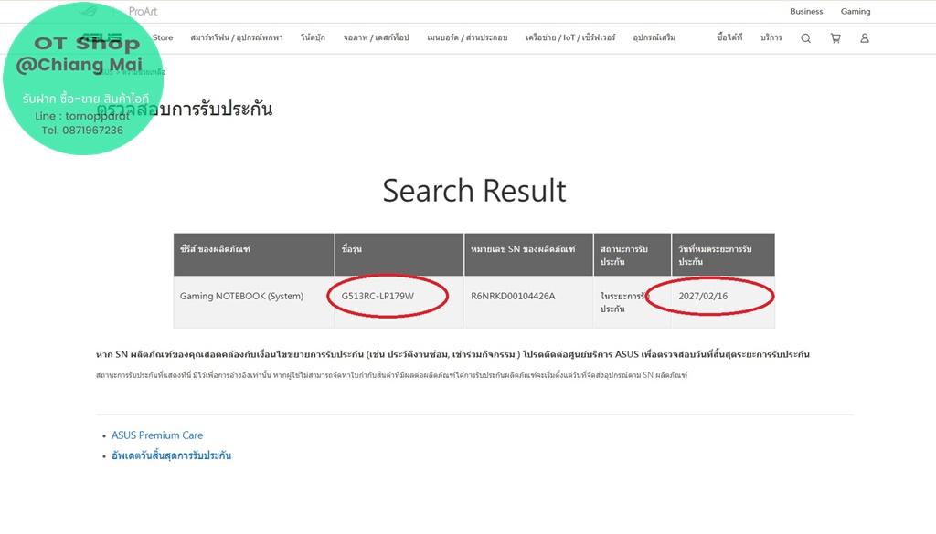This screenshot has width=936, height=534.
Task: Open the shopping cart icon
Action: 835,38
